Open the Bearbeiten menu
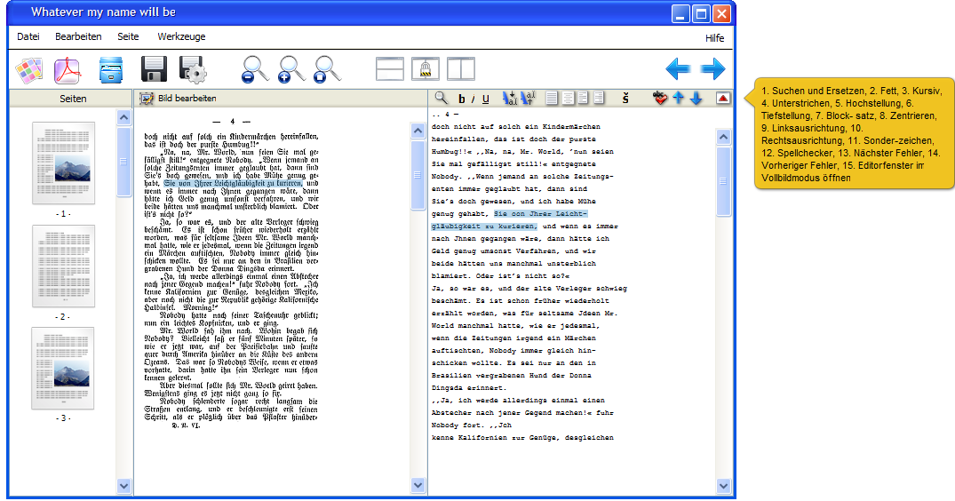Viewport: 955px width, 501px height. click(x=78, y=36)
